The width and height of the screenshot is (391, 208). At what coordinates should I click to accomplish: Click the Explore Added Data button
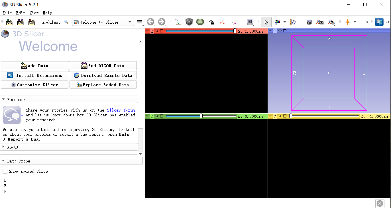pyautogui.click(x=103, y=85)
